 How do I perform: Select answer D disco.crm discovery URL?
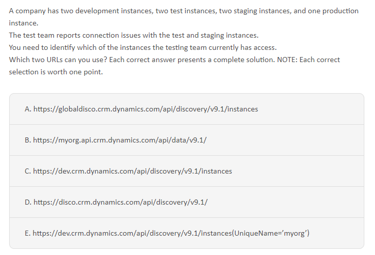(186, 202)
